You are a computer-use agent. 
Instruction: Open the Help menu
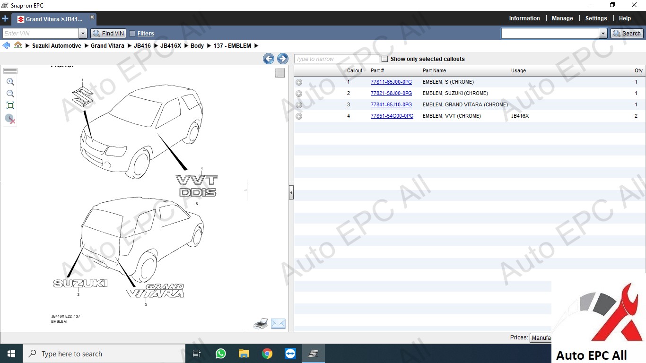(x=625, y=18)
